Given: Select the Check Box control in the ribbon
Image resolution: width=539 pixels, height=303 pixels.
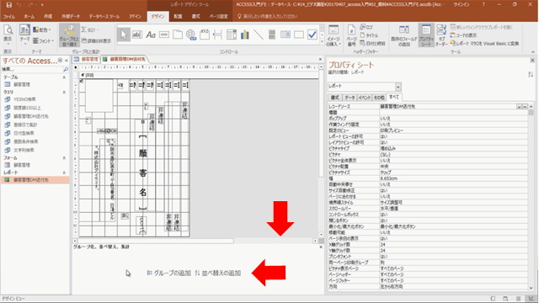Looking at the screenshot, I should (312, 35).
